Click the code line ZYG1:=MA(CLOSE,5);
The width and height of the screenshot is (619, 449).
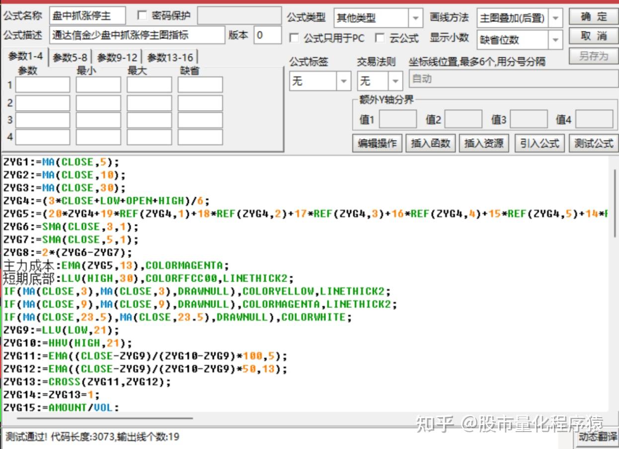[x=62, y=162]
